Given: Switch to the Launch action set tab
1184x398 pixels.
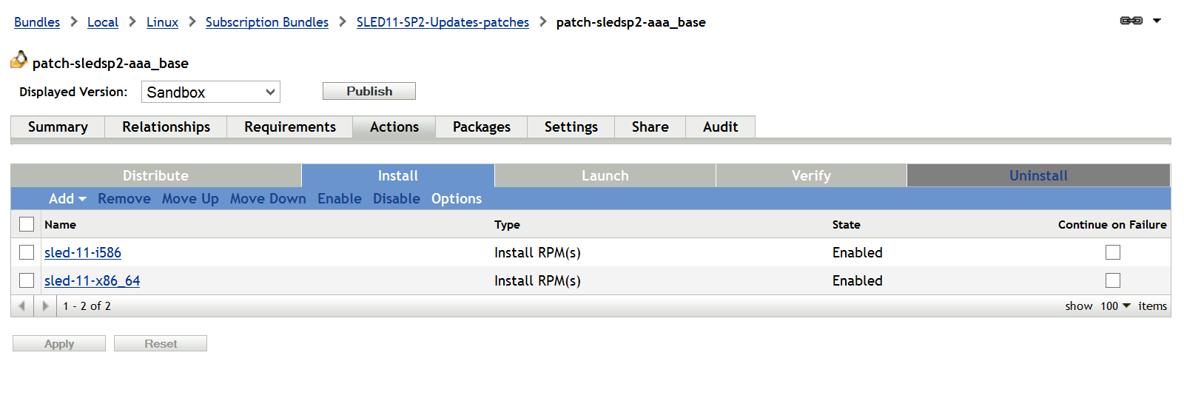Looking at the screenshot, I should pos(605,175).
